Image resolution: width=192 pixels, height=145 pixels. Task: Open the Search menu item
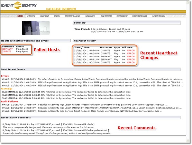pyautogui.click(x=57, y=16)
